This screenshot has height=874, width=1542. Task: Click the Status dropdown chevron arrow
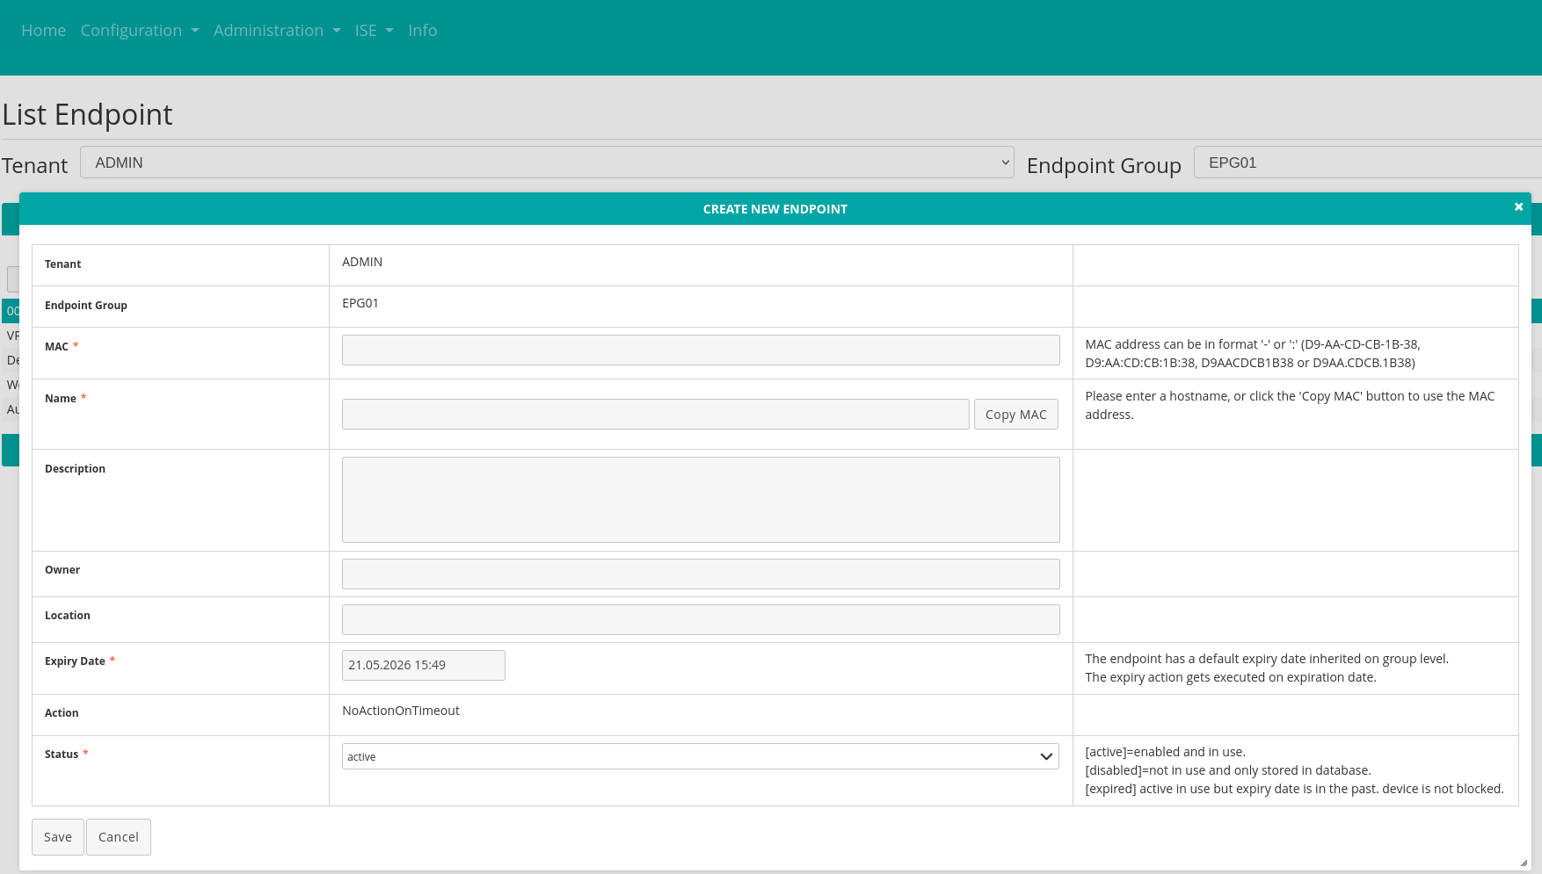pyautogui.click(x=1046, y=756)
